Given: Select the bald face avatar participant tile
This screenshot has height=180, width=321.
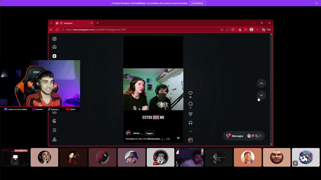Looking at the screenshot, I should click(277, 157).
